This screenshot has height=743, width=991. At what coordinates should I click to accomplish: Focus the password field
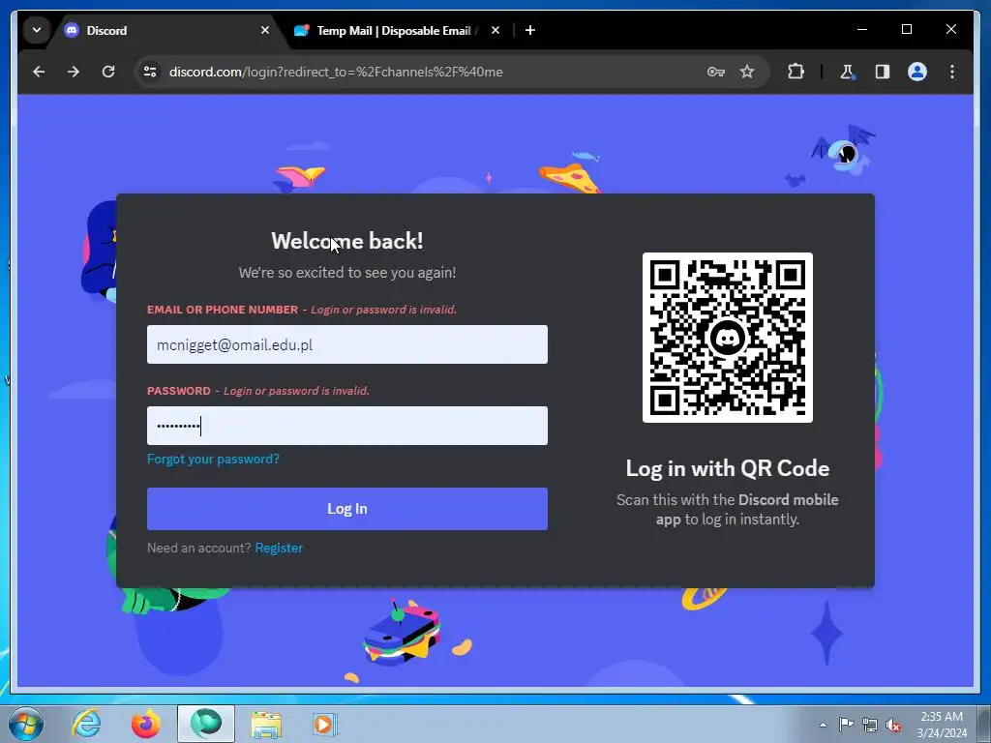(x=347, y=426)
